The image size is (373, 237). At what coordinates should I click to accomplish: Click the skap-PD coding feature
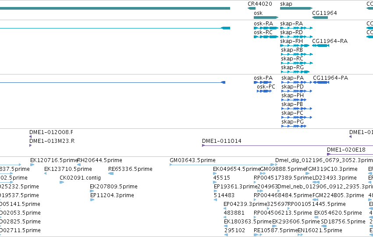[x=297, y=91]
